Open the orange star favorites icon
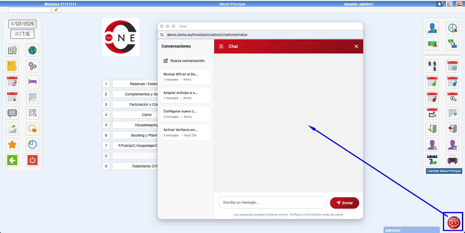This screenshot has height=233, width=465. pyautogui.click(x=12, y=145)
